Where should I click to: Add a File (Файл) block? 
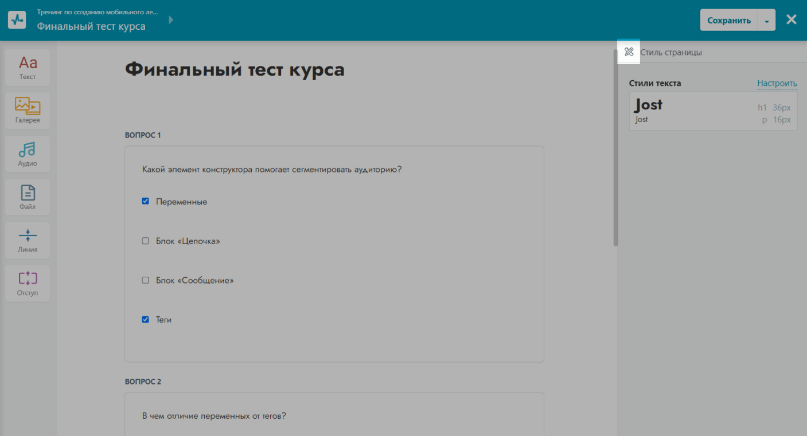tap(28, 197)
